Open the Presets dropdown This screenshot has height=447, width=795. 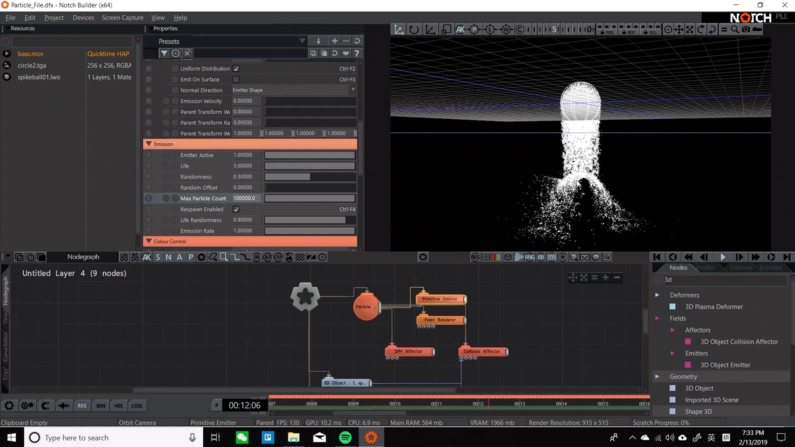(x=302, y=41)
